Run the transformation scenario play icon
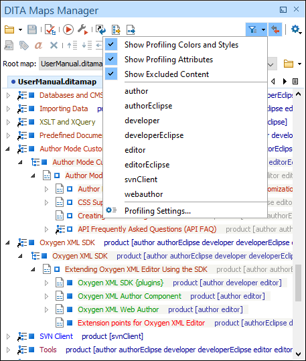This screenshot has height=361, width=306. coord(68,29)
